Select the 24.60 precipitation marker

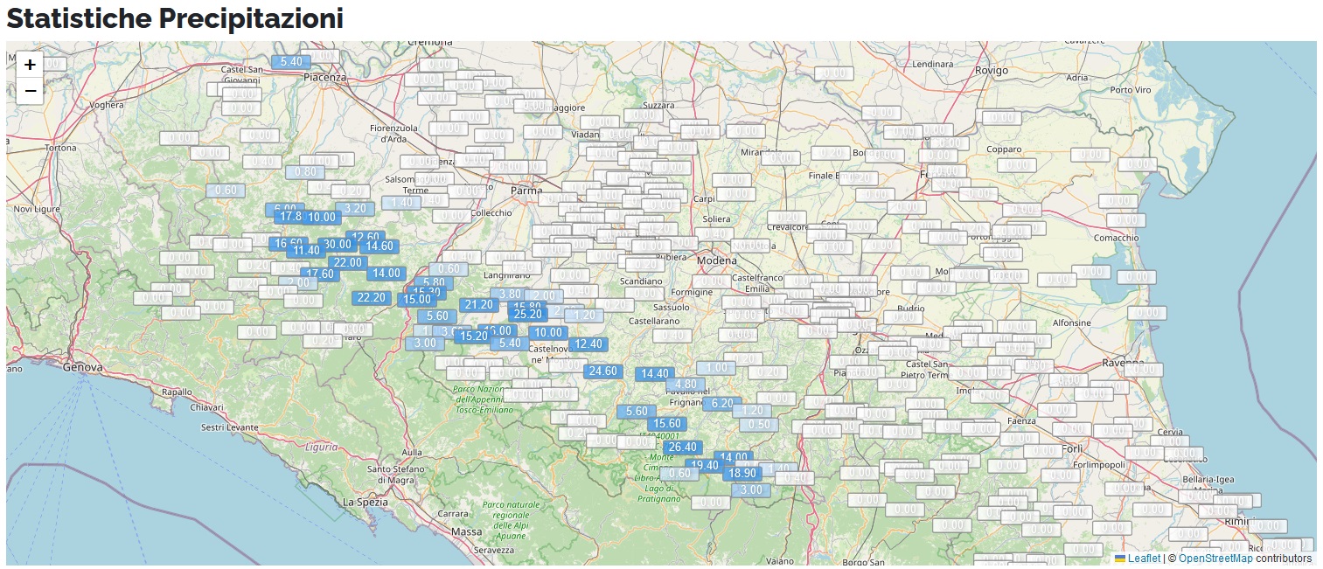coord(602,371)
